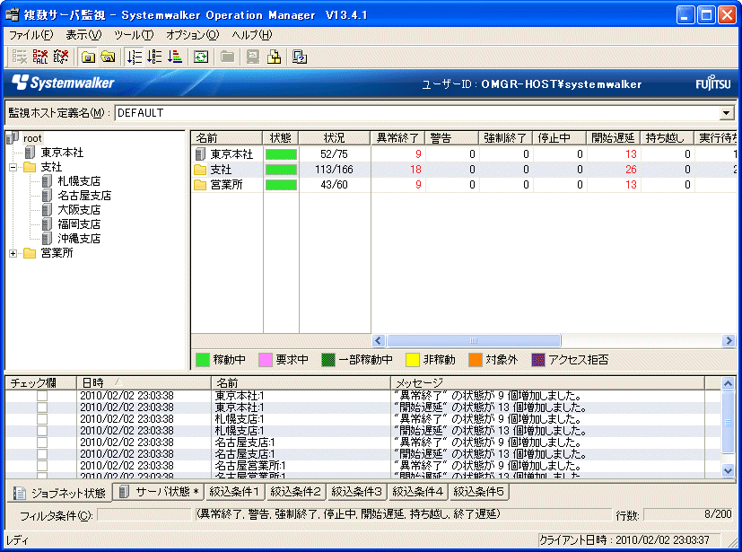Click the 日時 column header in message list
Viewport: 742px width, 552px height.
tap(144, 383)
